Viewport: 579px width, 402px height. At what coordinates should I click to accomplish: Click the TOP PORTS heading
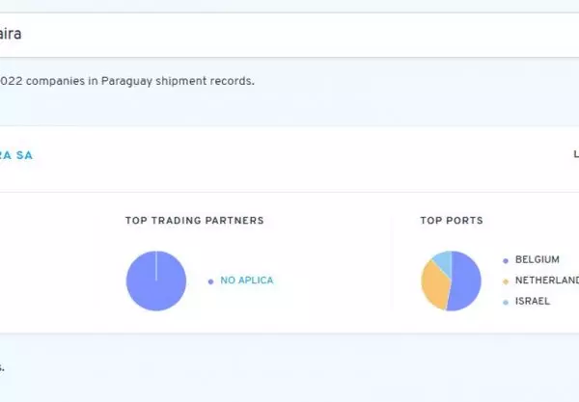click(x=452, y=221)
